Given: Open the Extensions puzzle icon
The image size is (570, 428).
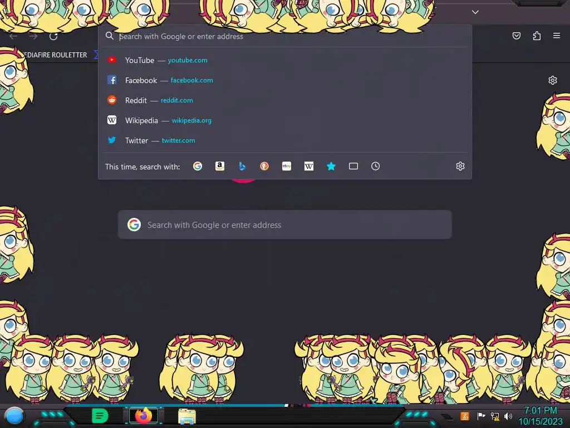Looking at the screenshot, I should pyautogui.click(x=537, y=36).
